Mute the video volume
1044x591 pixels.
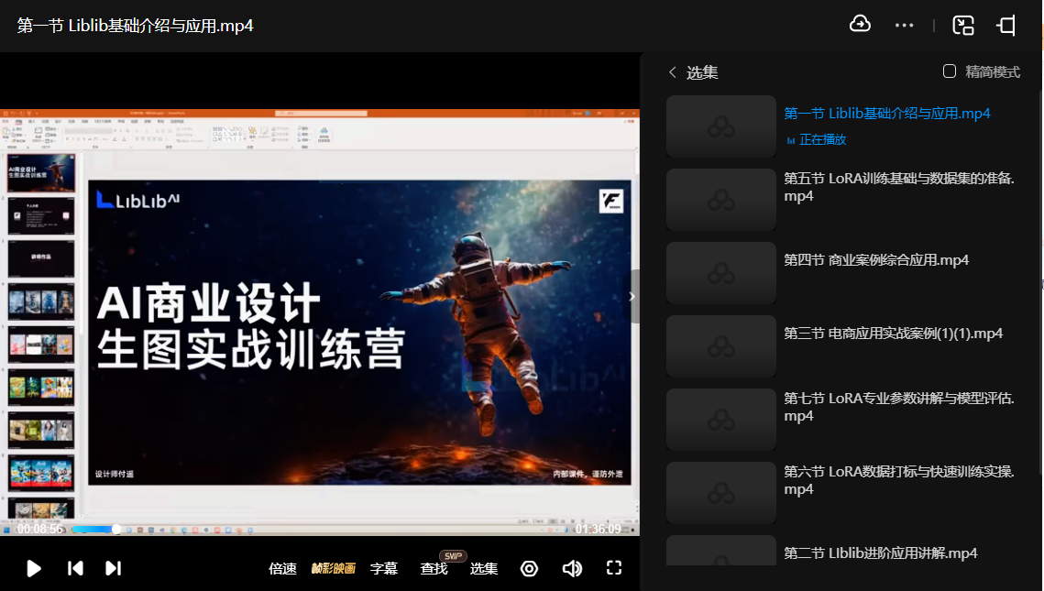[572, 568]
